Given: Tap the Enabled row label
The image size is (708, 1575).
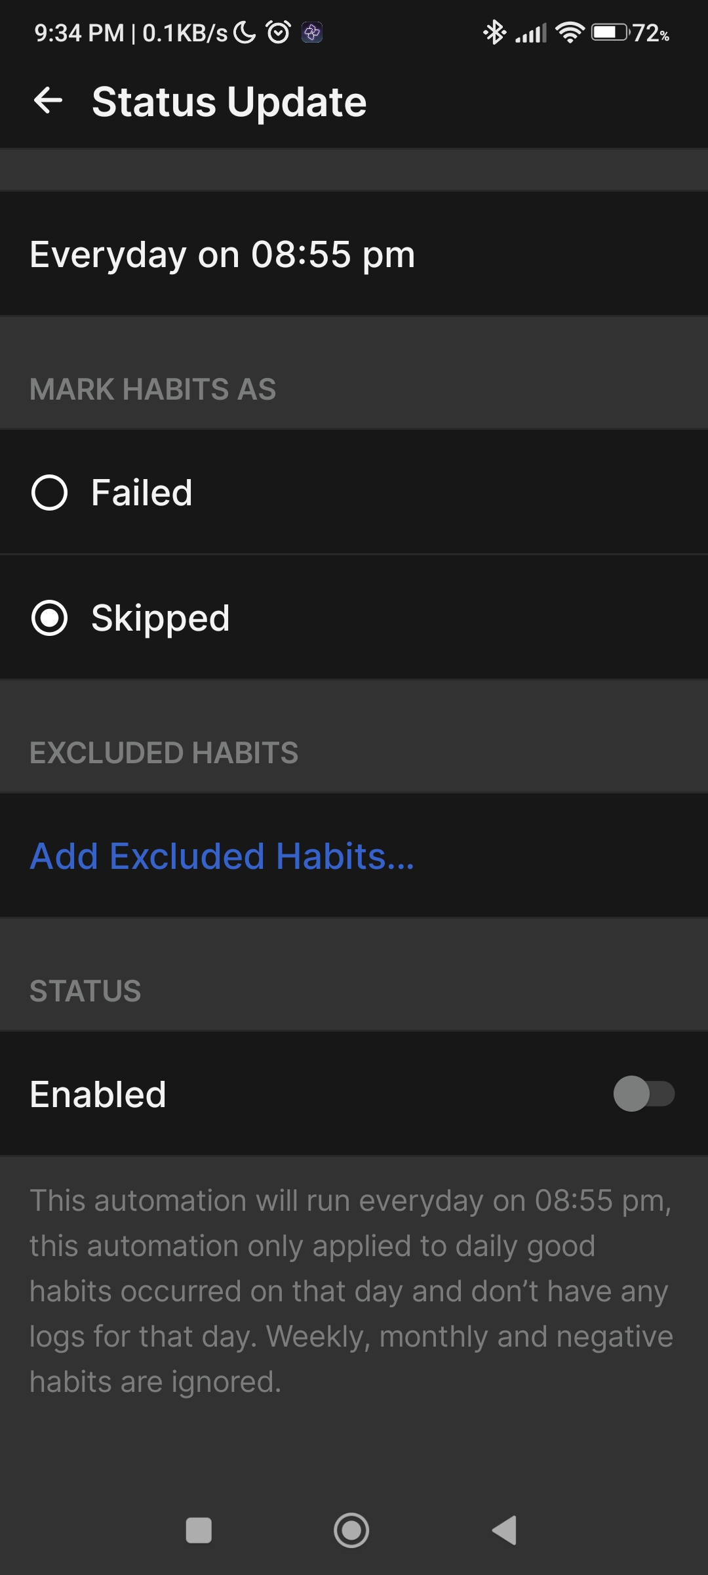Looking at the screenshot, I should (98, 1095).
